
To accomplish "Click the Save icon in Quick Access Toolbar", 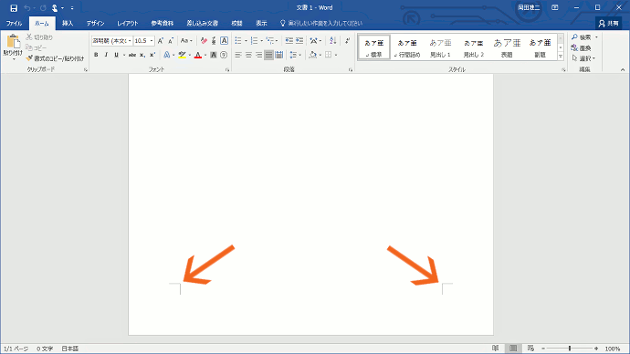I will (x=14, y=8).
